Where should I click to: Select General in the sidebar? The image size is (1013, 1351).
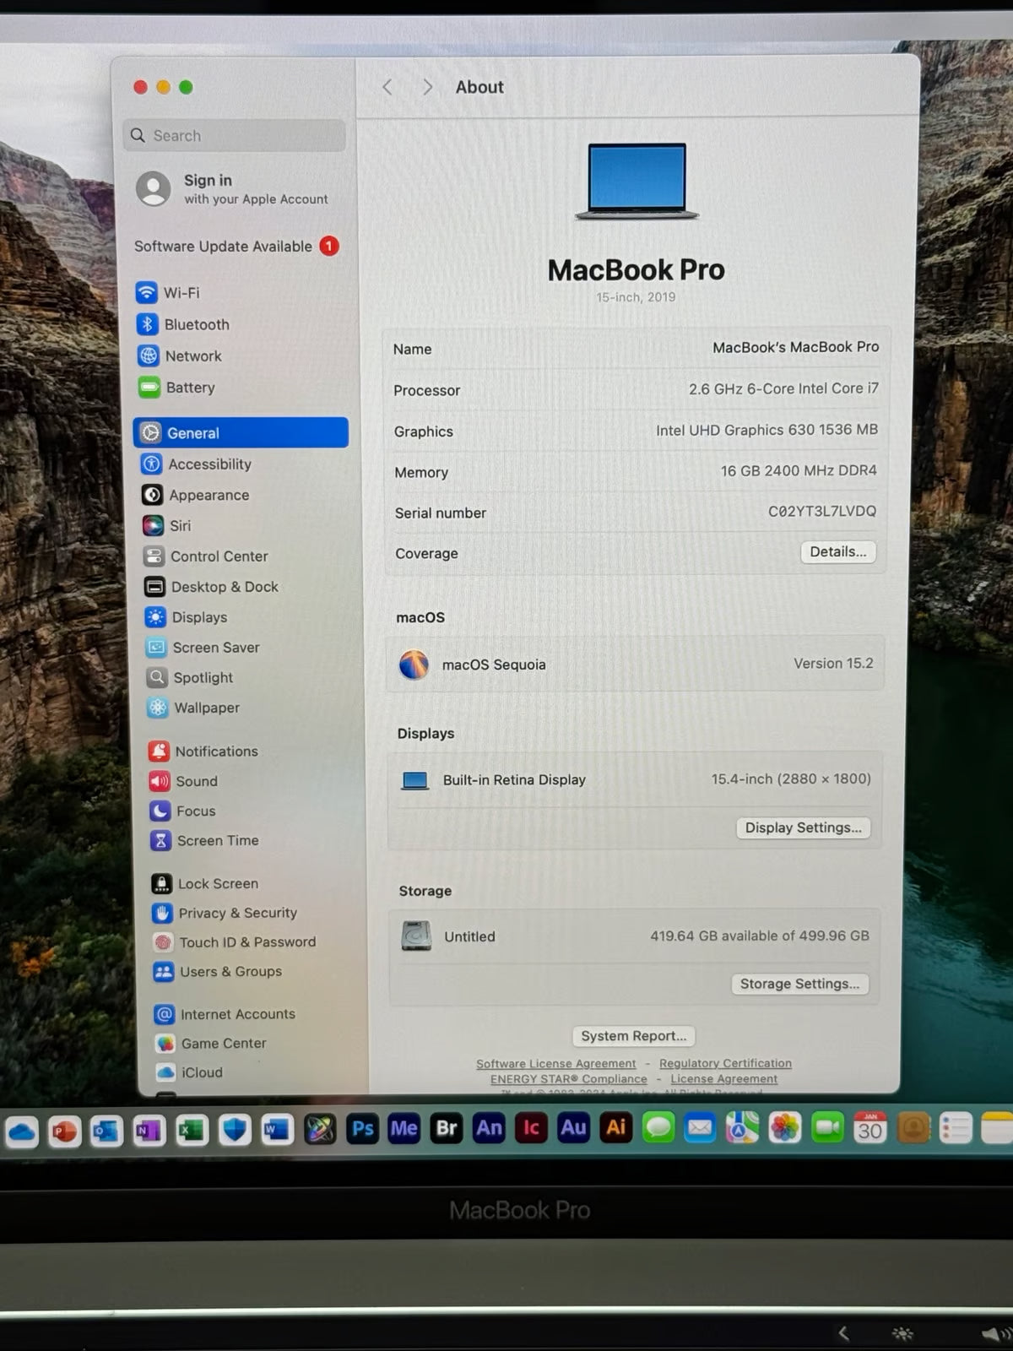click(241, 432)
